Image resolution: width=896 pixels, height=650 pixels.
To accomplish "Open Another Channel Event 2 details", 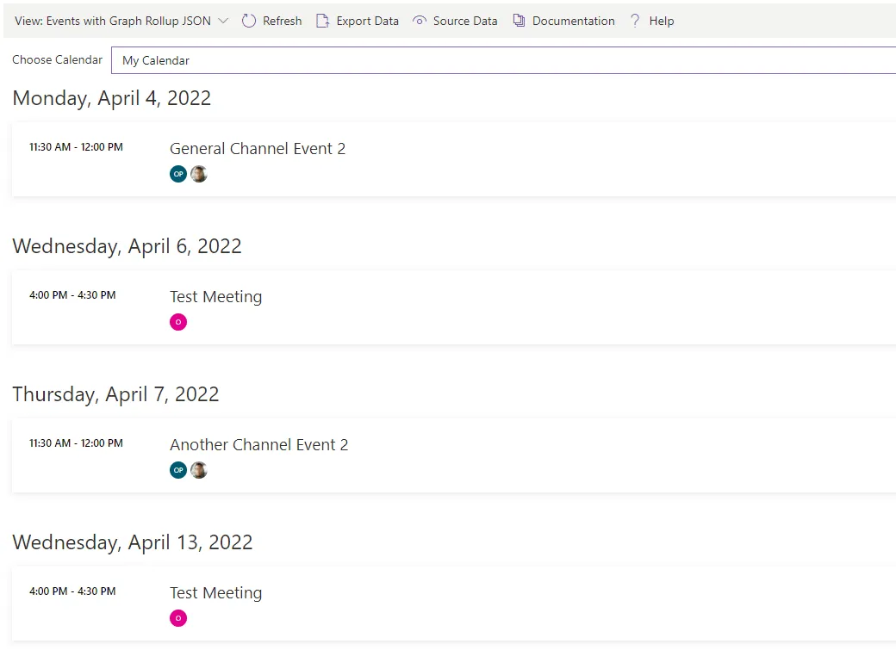I will click(x=259, y=444).
